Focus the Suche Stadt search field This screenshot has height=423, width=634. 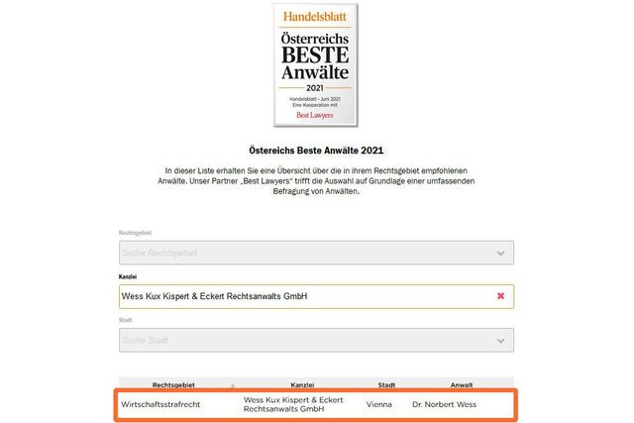click(316, 340)
